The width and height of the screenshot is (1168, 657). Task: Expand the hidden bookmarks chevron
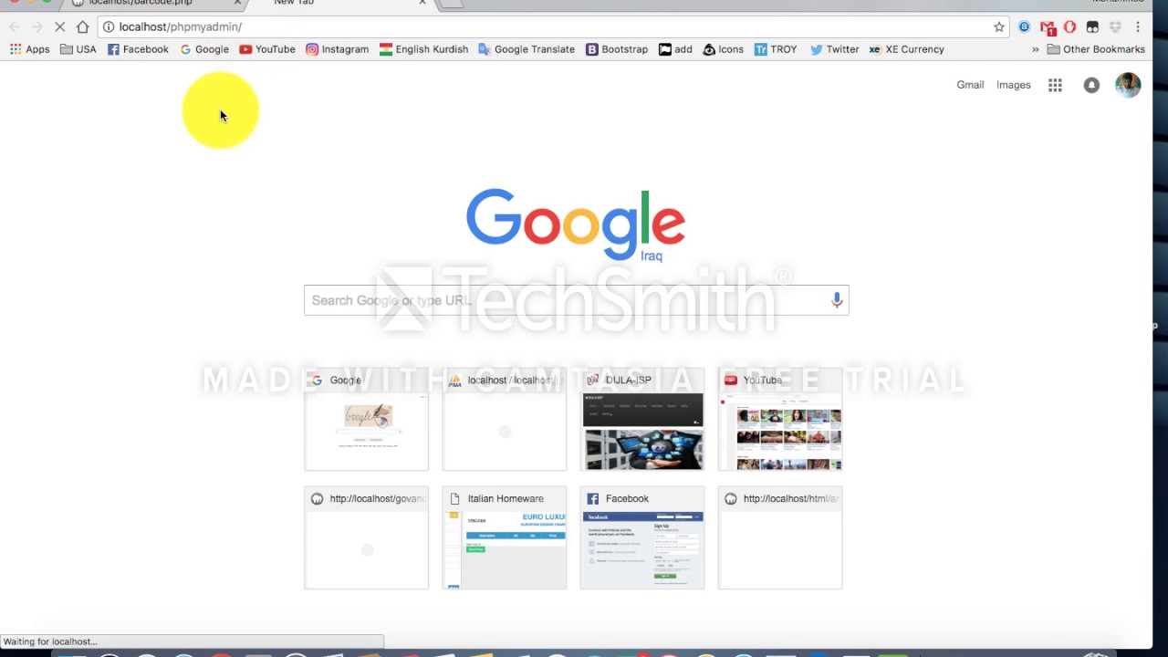1035,49
